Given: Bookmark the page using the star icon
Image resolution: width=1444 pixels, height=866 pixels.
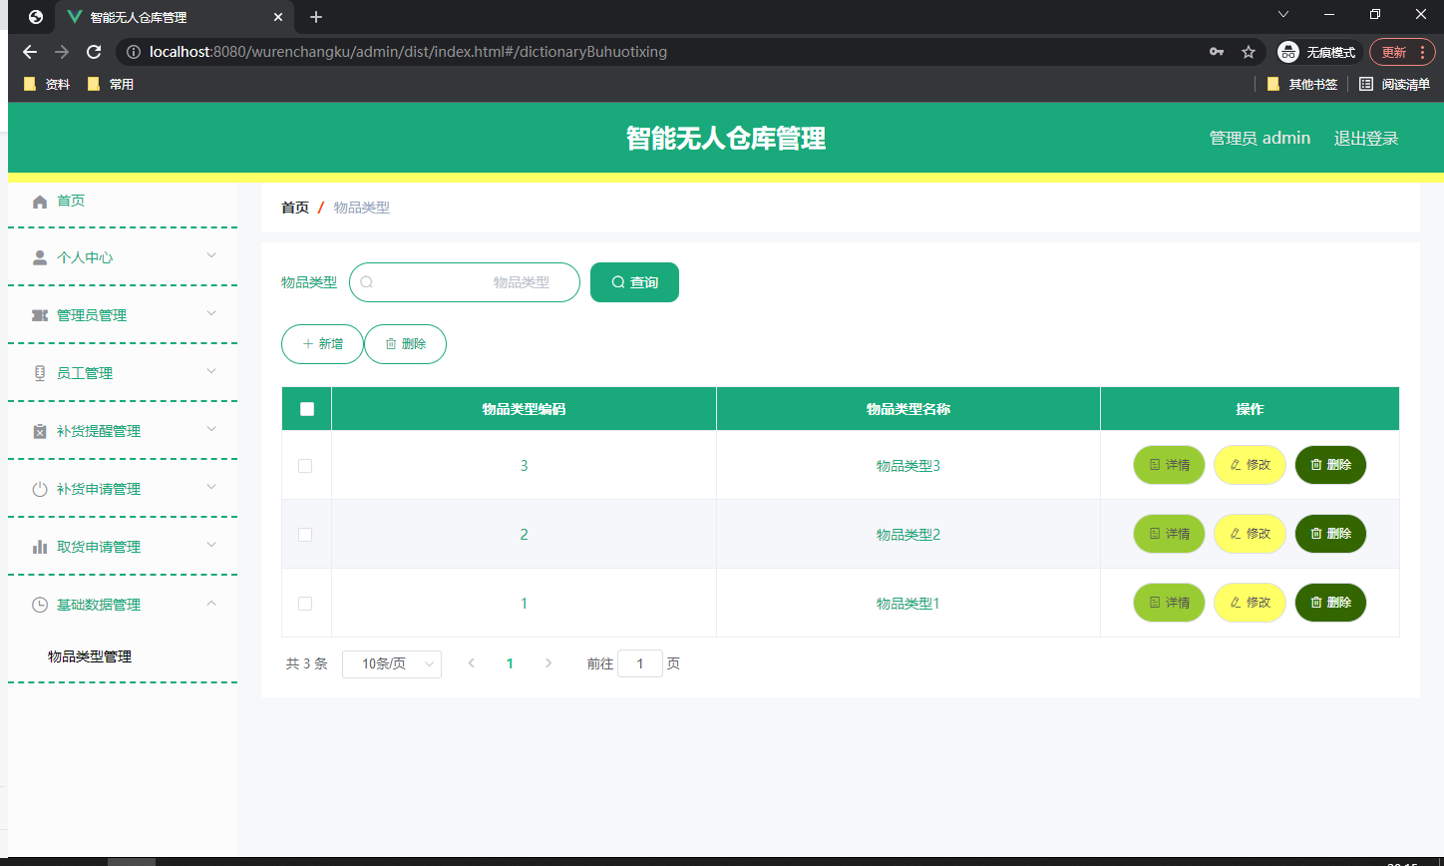Looking at the screenshot, I should (1248, 52).
